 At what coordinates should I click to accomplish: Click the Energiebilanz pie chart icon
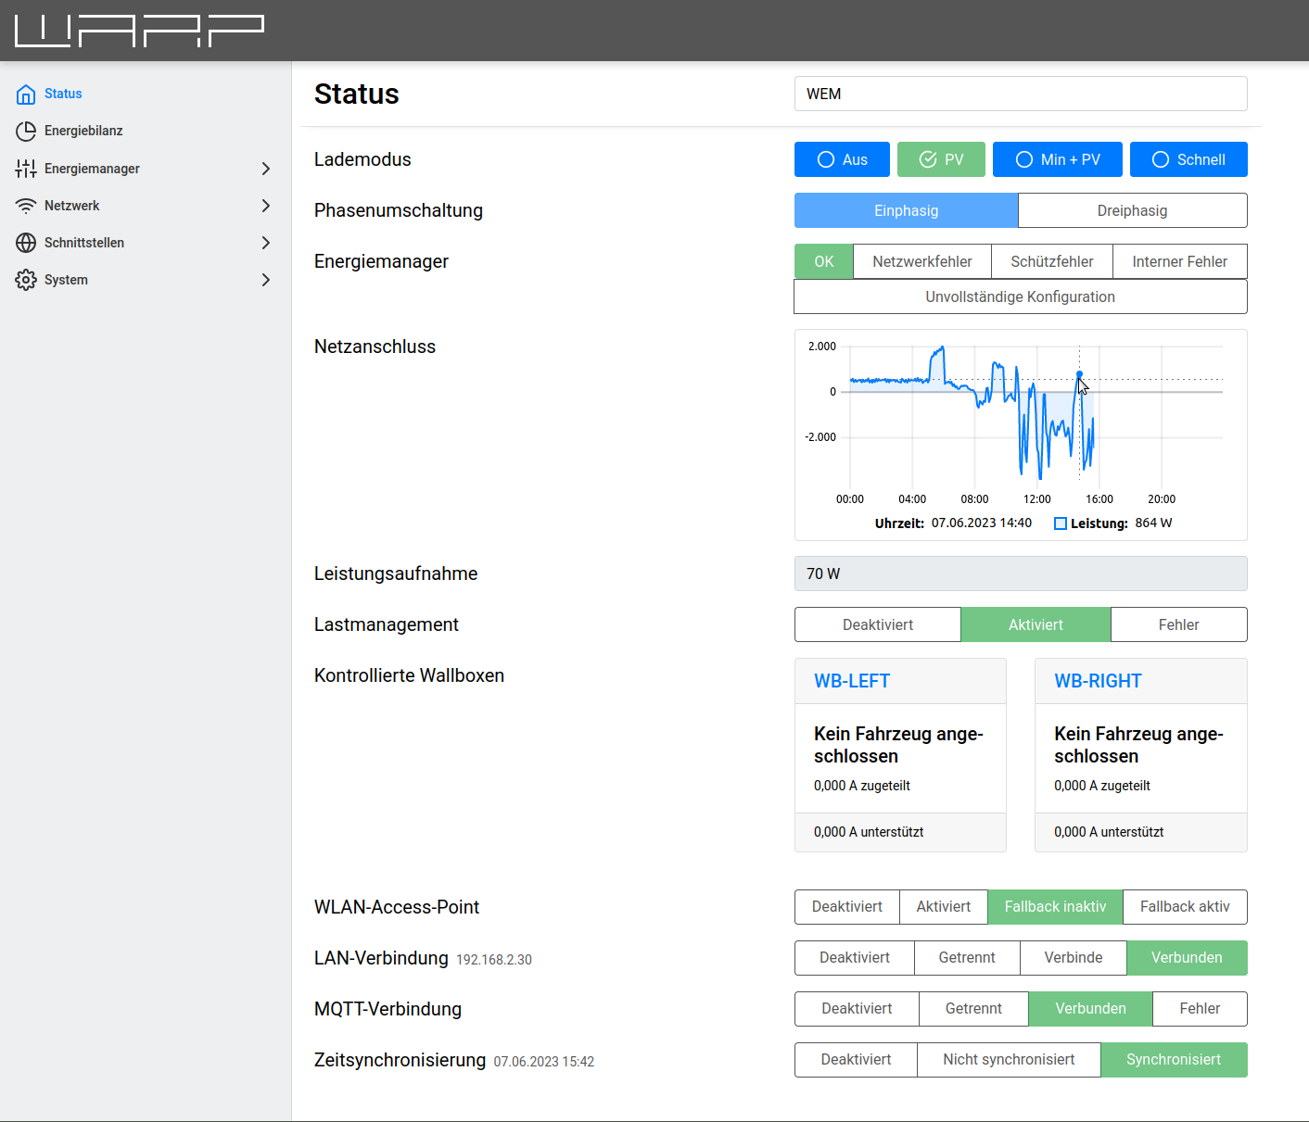(26, 132)
